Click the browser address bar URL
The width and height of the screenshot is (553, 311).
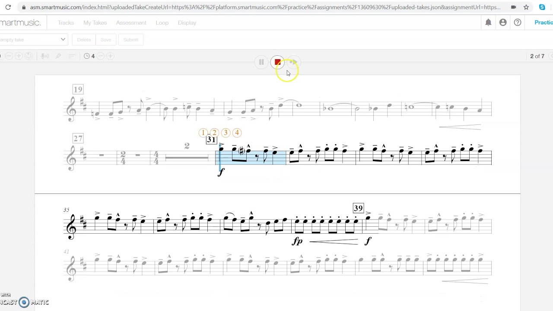click(x=265, y=7)
